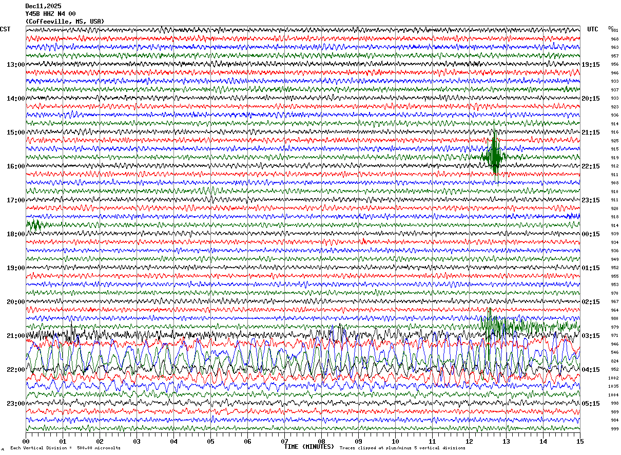Click the DC offset value 999
The image size is (621, 455).
point(614,429)
